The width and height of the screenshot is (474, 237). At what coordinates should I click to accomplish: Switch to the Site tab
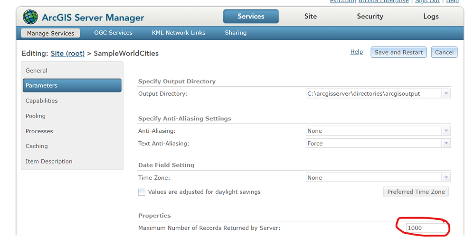[311, 16]
